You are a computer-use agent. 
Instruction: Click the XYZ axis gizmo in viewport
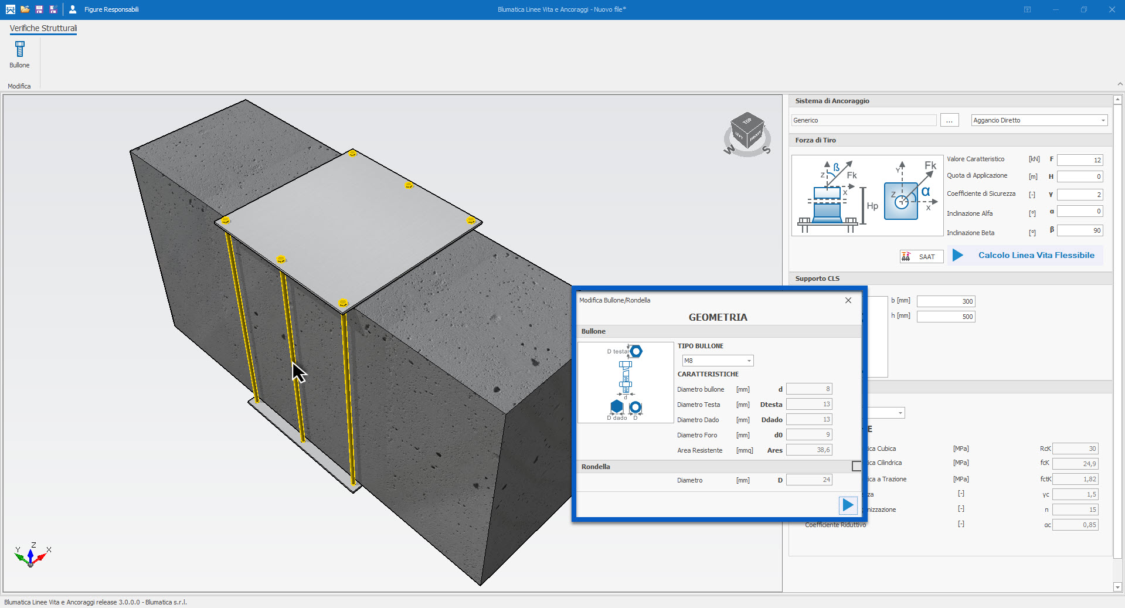tap(32, 555)
